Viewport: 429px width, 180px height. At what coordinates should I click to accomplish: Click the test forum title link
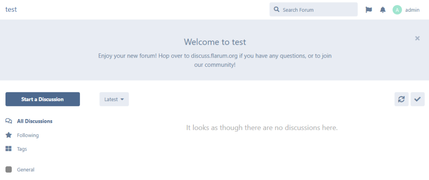[x=11, y=9]
